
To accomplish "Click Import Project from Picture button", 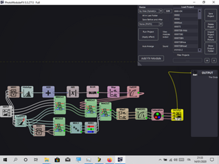I will pos(211,36).
